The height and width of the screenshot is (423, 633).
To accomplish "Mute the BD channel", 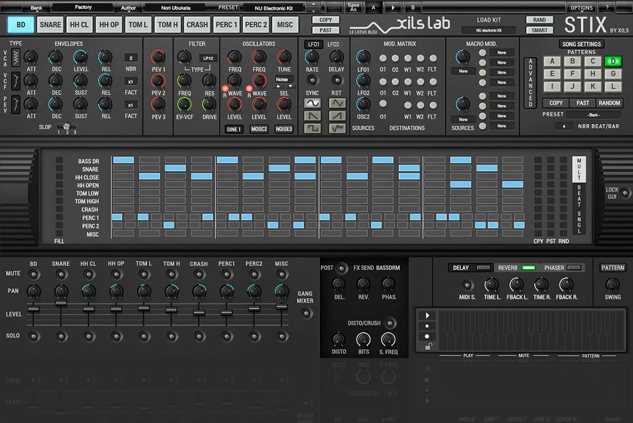I will [x=34, y=274].
